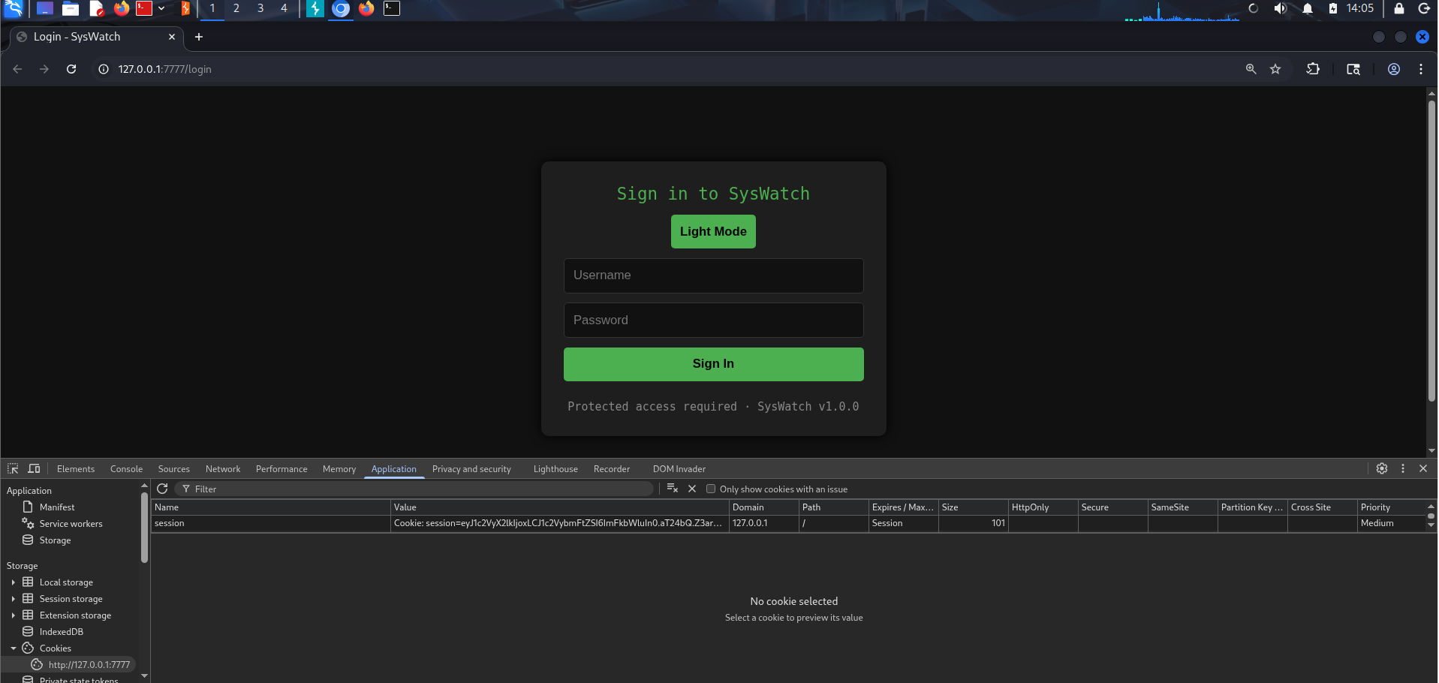The height and width of the screenshot is (683, 1439).
Task: Open the DOM Invader tab
Action: [679, 469]
